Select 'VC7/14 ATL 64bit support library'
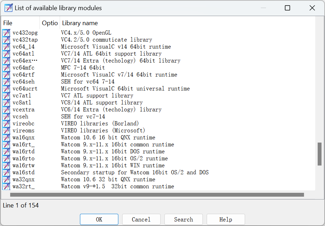Viewport: 325px width, 226px height. pyautogui.click(x=111, y=54)
